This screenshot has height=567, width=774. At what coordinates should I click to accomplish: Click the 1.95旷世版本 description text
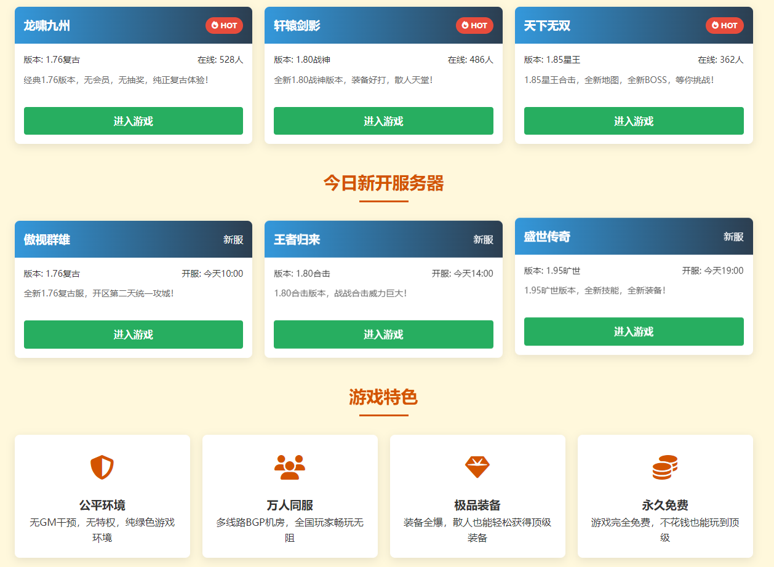click(x=595, y=290)
